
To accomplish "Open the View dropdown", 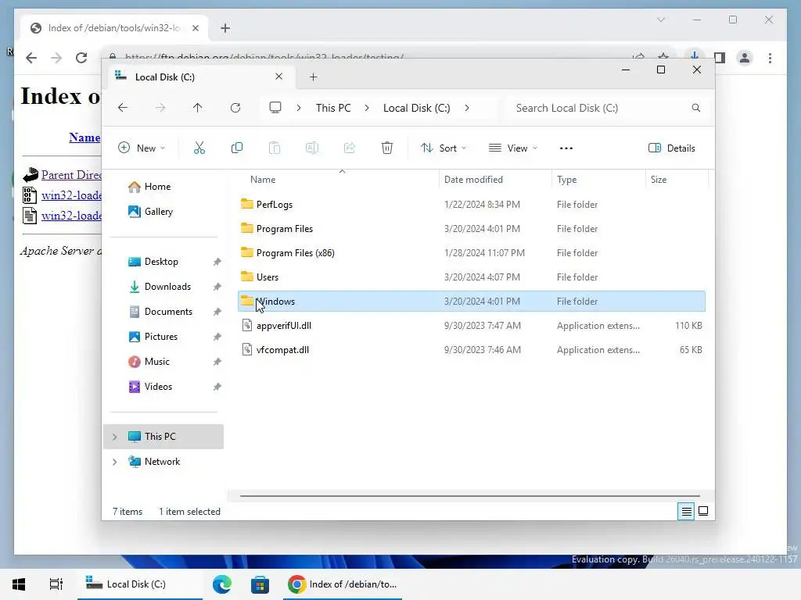I will pyautogui.click(x=513, y=148).
